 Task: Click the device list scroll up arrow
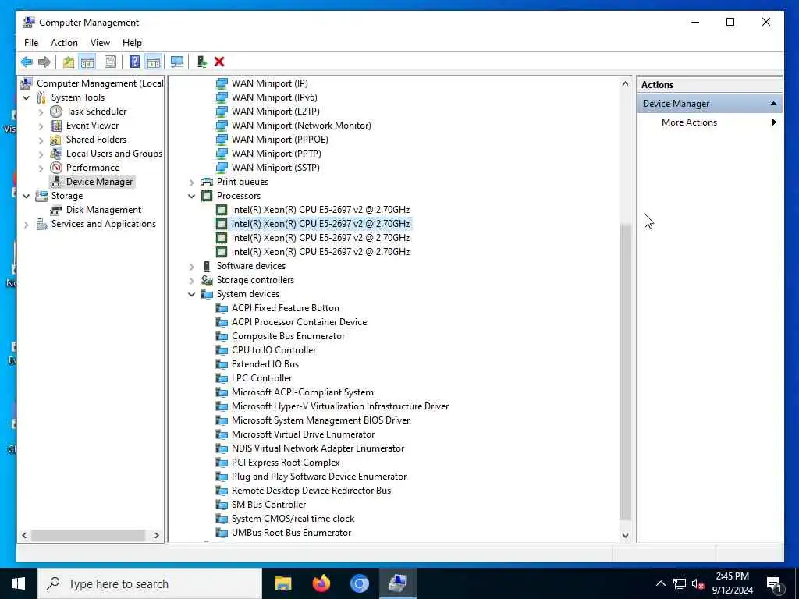coord(625,84)
